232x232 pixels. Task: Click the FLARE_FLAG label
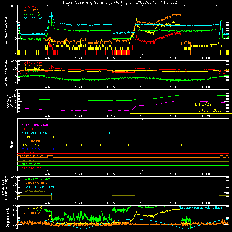(x=30, y=145)
